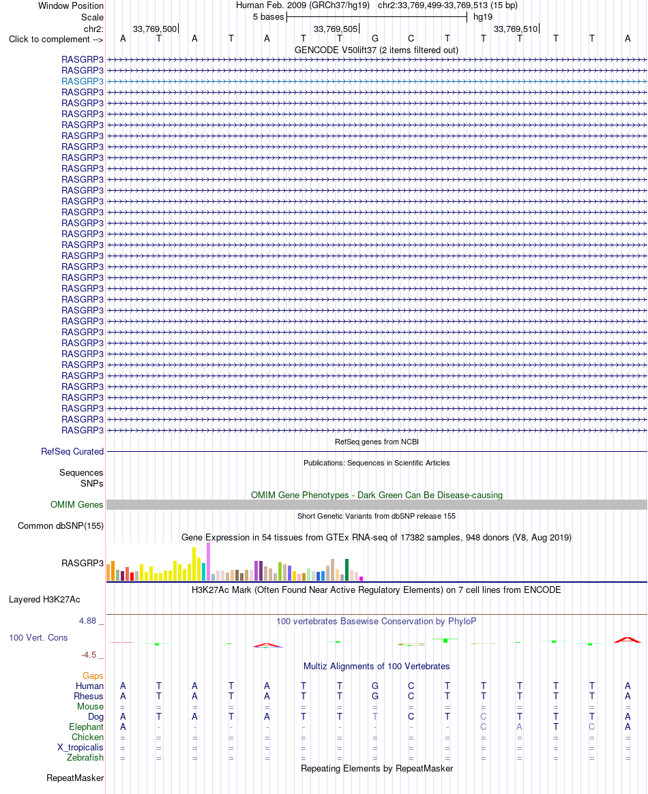Click the RefSeq Curated intron line

point(377,451)
